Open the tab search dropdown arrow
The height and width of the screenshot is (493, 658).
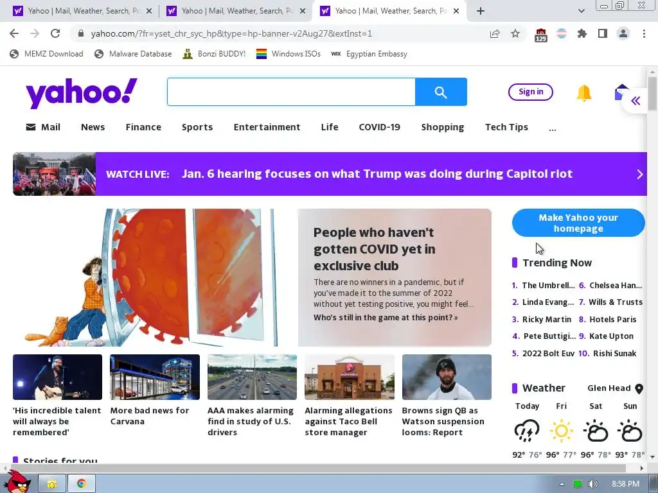coord(581,11)
